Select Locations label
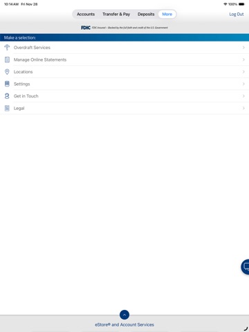249x332 pixels. pyautogui.click(x=23, y=72)
